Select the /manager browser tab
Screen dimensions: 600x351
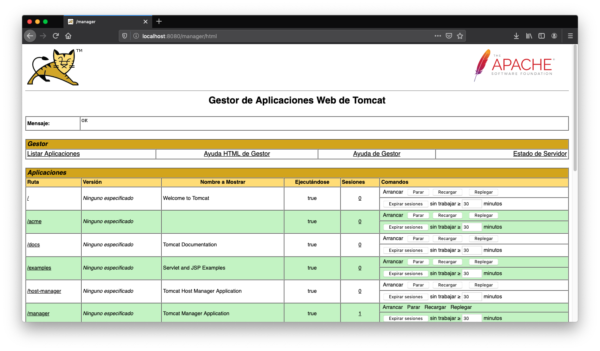tap(108, 22)
